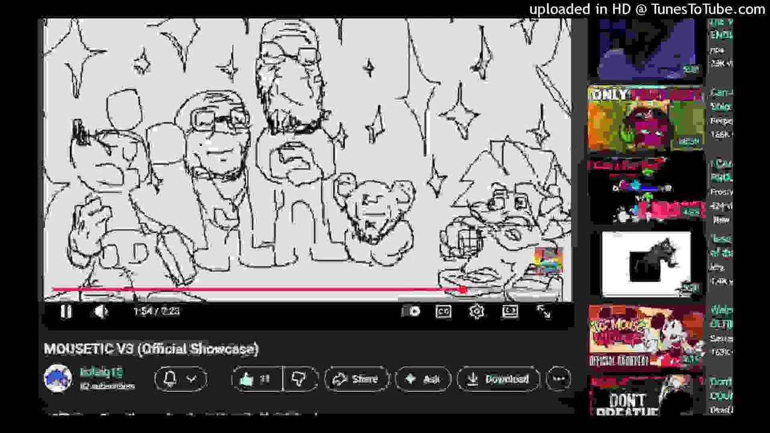Pause the video with the player pause button

(x=66, y=311)
